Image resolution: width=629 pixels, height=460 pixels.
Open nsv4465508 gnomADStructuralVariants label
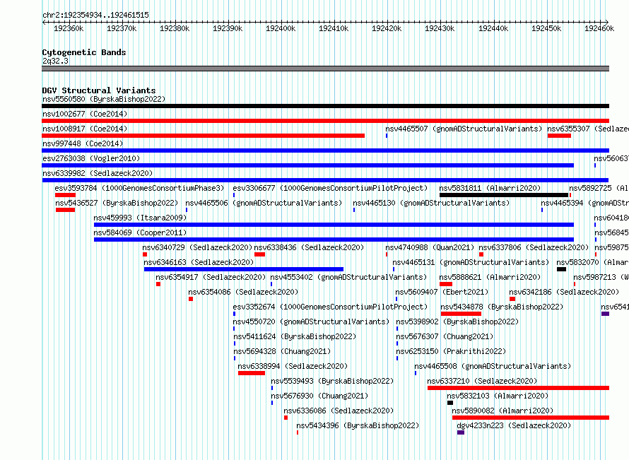493,366
